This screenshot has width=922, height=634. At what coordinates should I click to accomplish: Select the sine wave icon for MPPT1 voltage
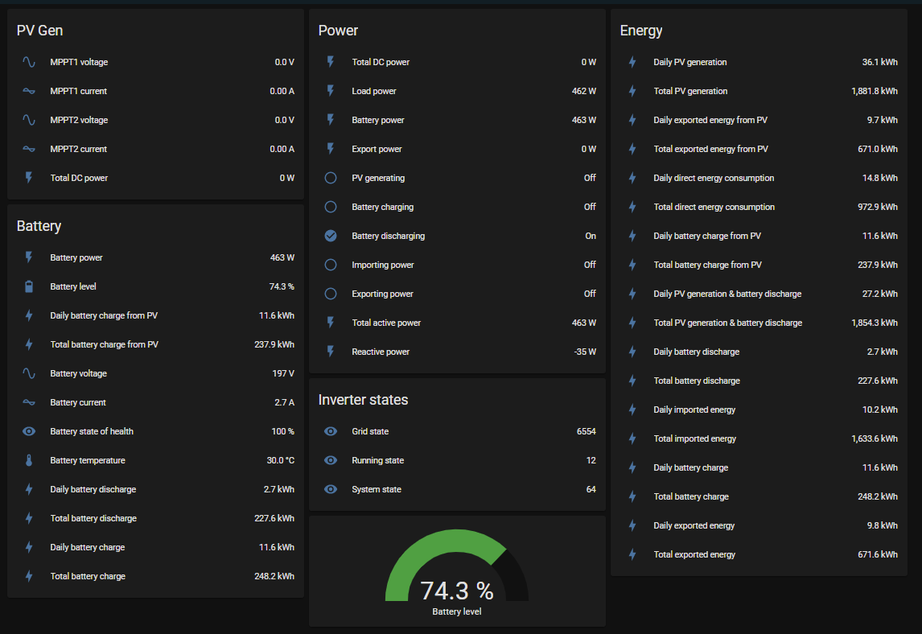pos(28,62)
